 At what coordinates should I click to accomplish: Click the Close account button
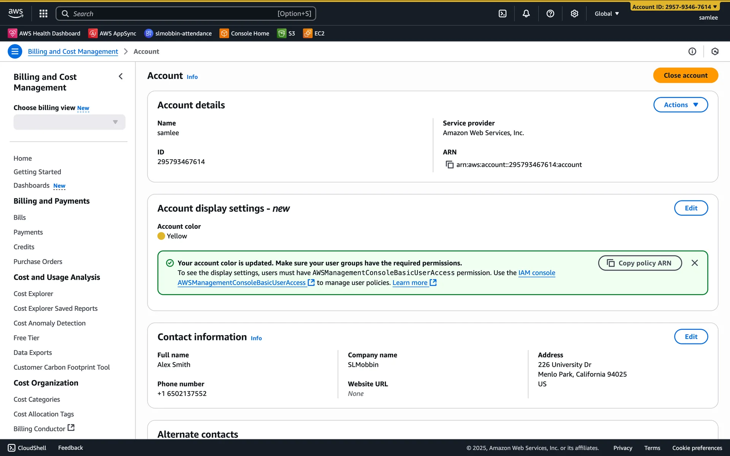pyautogui.click(x=685, y=75)
